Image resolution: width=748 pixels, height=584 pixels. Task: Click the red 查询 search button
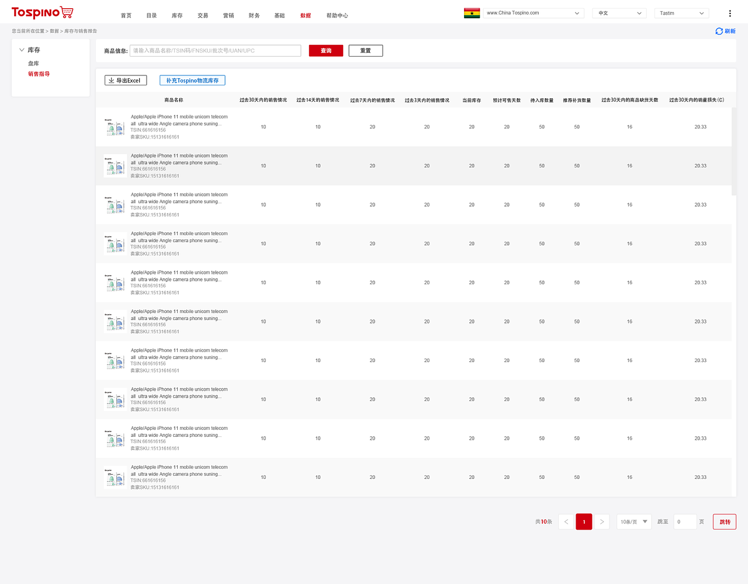point(326,51)
